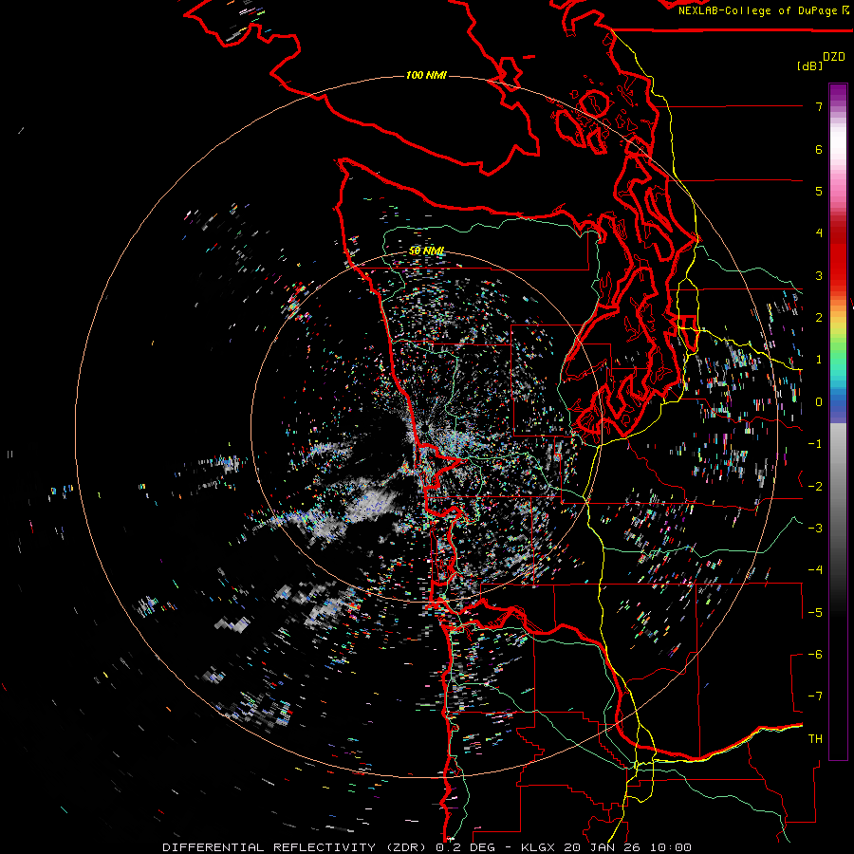
Task: Click the DZD legend title
Action: pos(834,57)
